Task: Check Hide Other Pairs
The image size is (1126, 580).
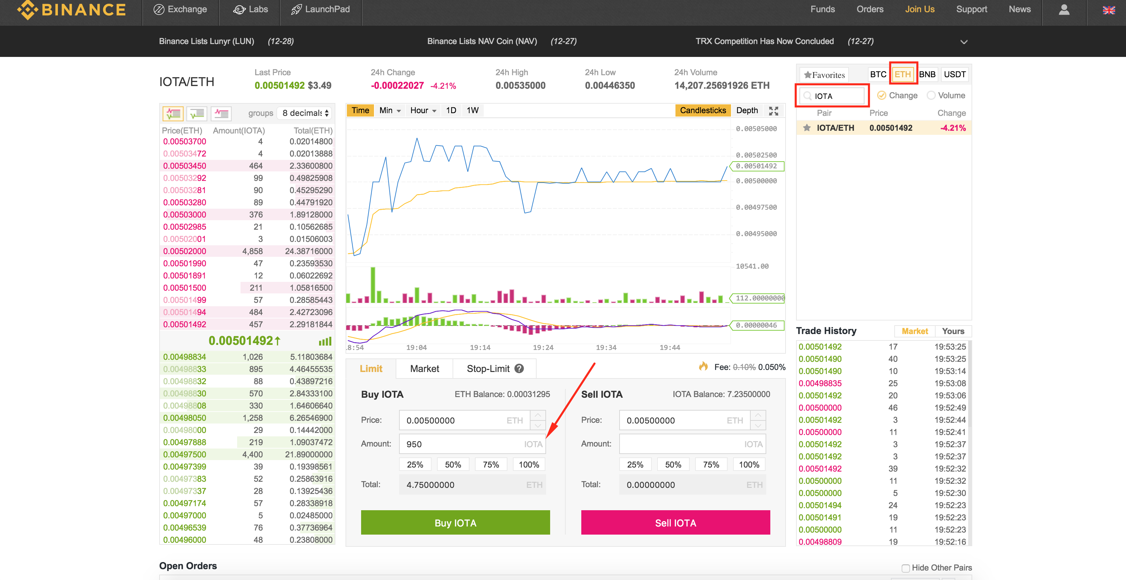Action: [x=906, y=568]
